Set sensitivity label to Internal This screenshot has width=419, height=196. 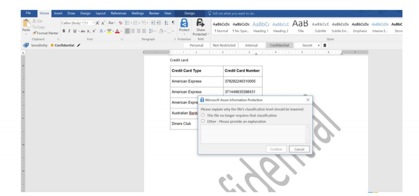click(x=251, y=45)
